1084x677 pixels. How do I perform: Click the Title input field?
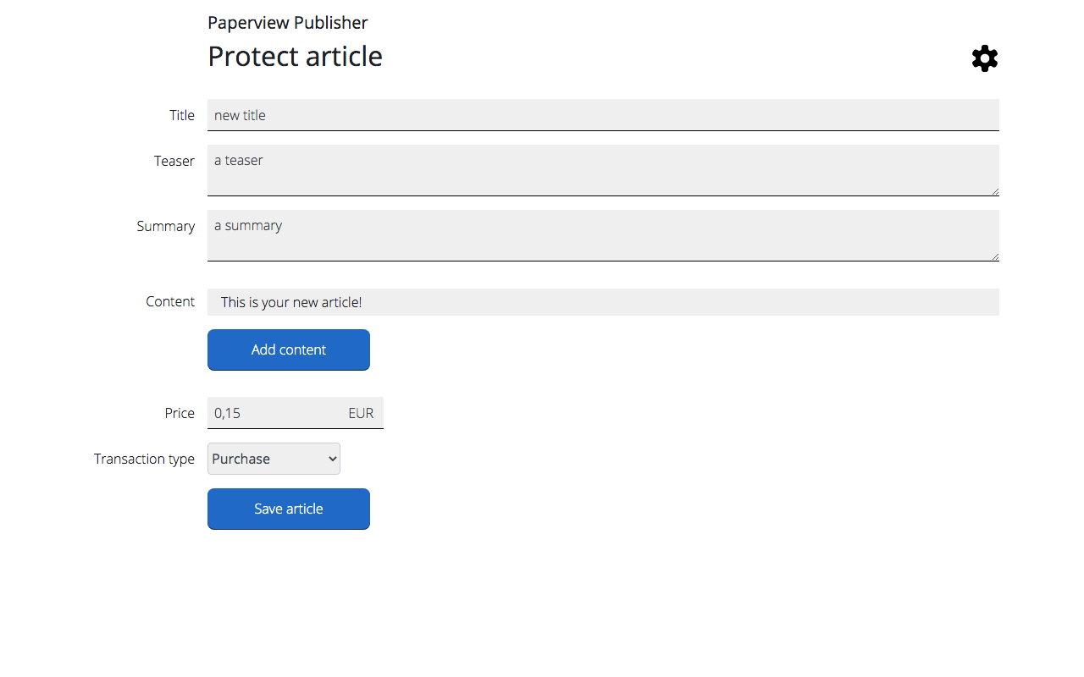(x=603, y=115)
